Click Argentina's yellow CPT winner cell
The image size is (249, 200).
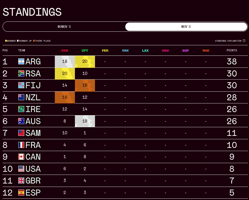coord(85,62)
